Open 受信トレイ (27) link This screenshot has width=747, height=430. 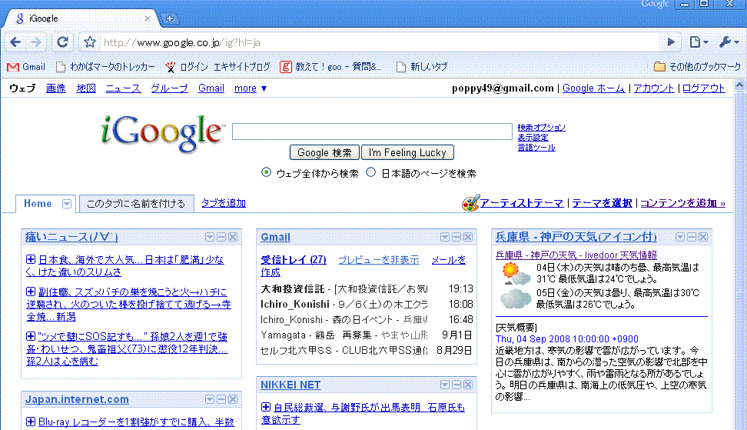click(294, 260)
